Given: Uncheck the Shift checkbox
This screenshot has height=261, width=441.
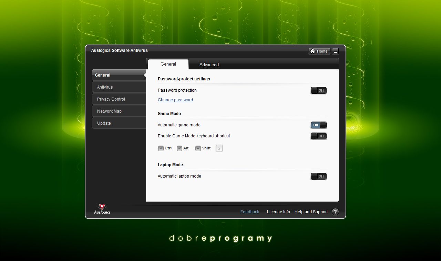Looking at the screenshot, I should tap(198, 148).
